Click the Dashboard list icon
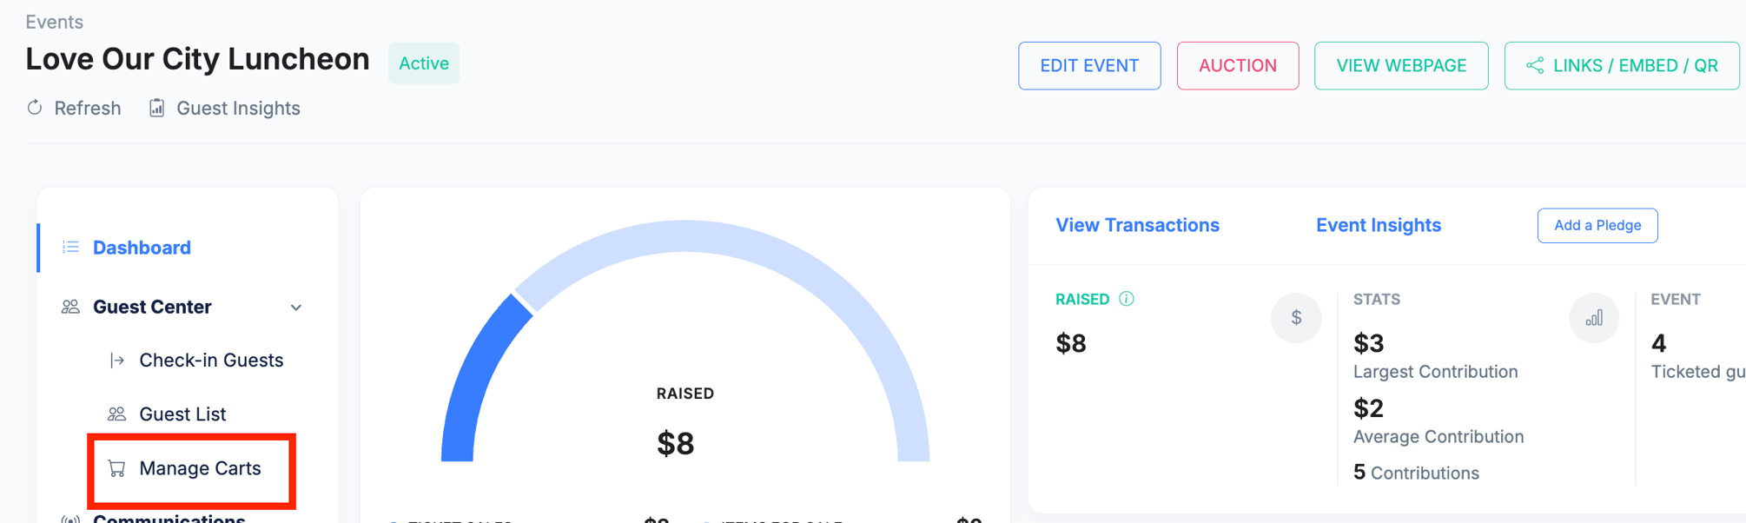 click(x=70, y=248)
